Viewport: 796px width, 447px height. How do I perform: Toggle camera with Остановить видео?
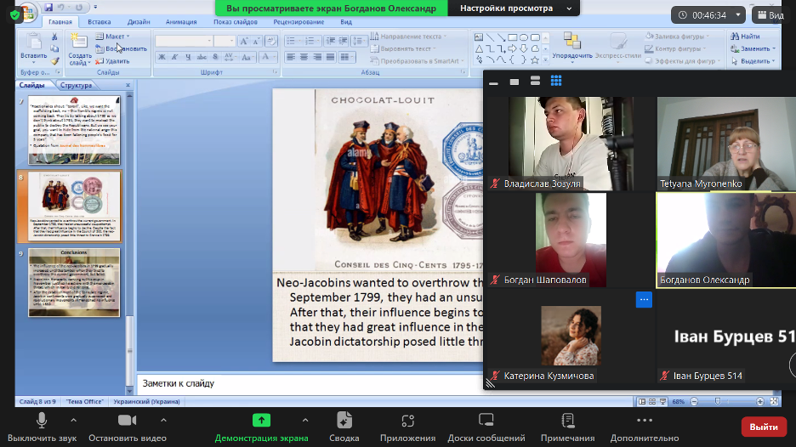pos(128,420)
